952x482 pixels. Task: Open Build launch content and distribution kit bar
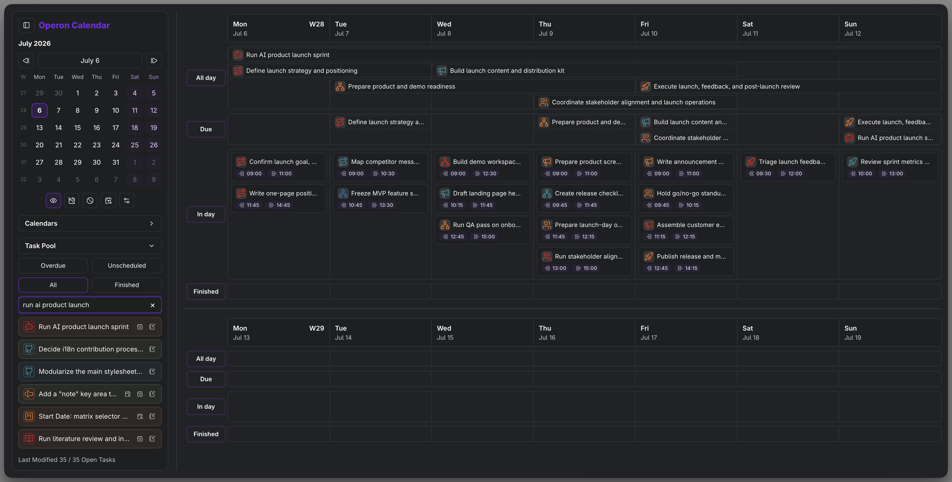[x=584, y=70]
